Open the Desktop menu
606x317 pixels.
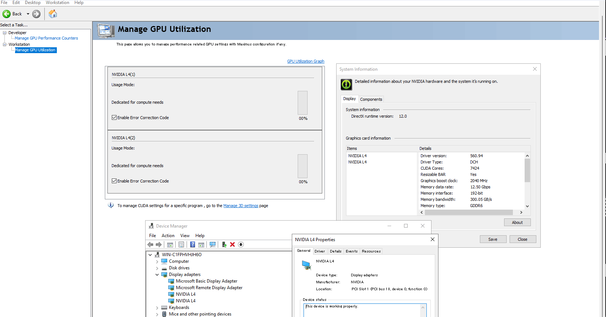point(33,3)
